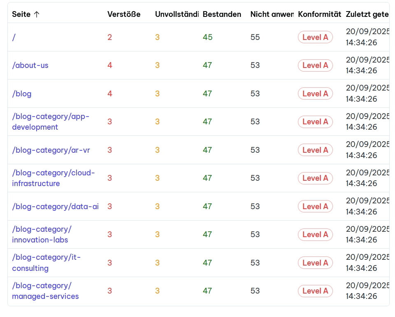Open the /about-us page link

pos(30,65)
